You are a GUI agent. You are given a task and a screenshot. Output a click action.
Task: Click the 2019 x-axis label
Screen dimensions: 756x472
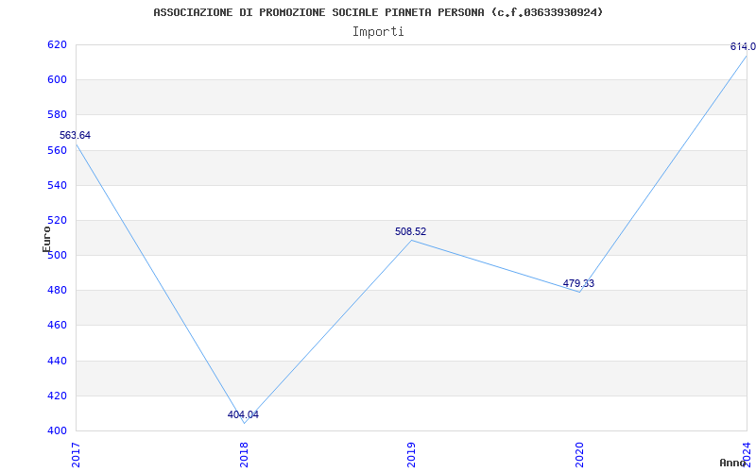(x=411, y=455)
